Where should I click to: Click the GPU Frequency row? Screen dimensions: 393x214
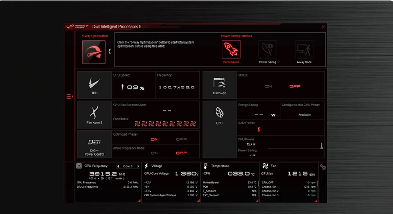click(108, 183)
